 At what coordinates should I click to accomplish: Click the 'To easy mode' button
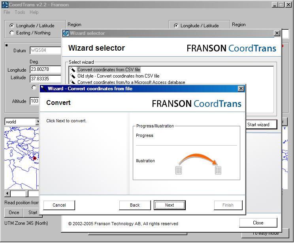click(265, 233)
